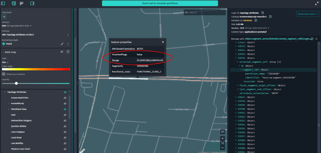Copy the Layer ID topology-attributes
The height and width of the screenshot is (153, 321).
click(x=263, y=13)
